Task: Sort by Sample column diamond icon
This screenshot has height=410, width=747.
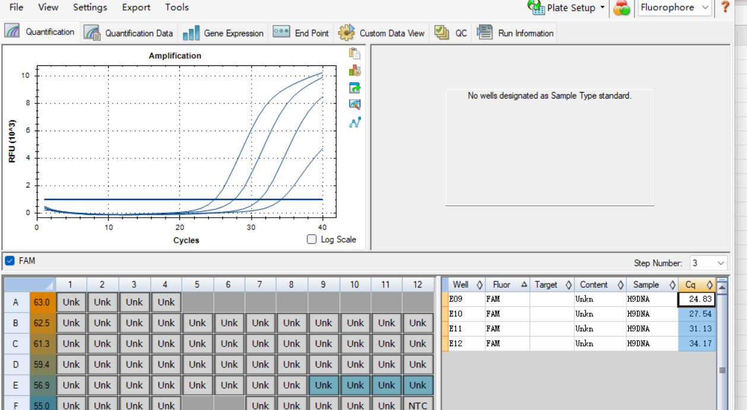Action: click(672, 285)
